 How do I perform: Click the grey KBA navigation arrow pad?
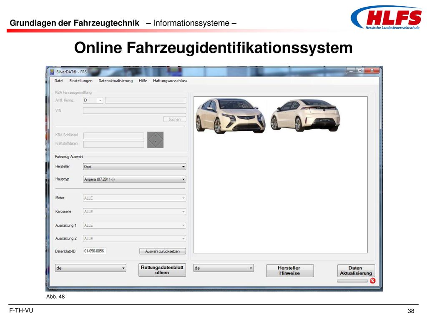click(155, 140)
